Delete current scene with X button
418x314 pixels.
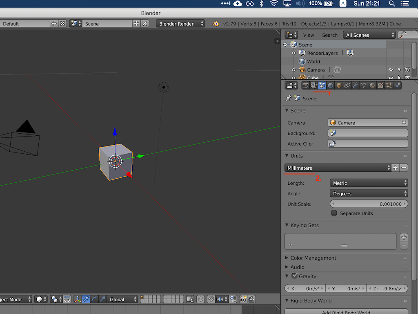tap(145, 24)
